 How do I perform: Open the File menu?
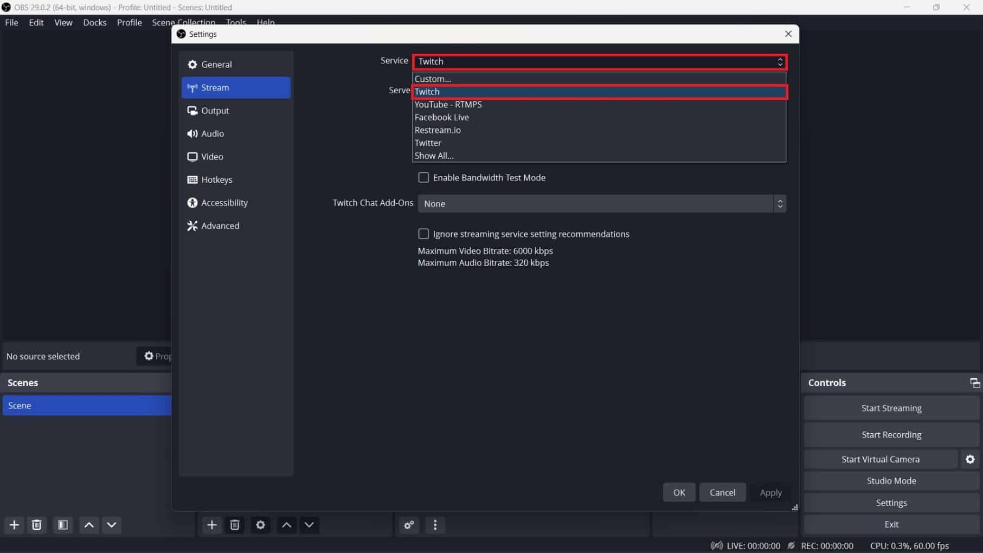tap(11, 22)
